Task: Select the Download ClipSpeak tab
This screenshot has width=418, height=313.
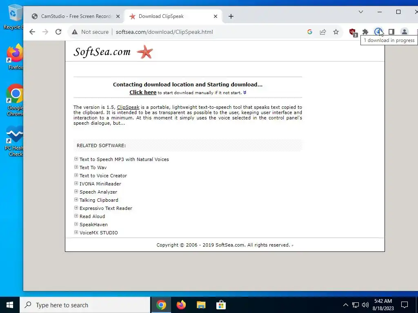Action: point(173,16)
